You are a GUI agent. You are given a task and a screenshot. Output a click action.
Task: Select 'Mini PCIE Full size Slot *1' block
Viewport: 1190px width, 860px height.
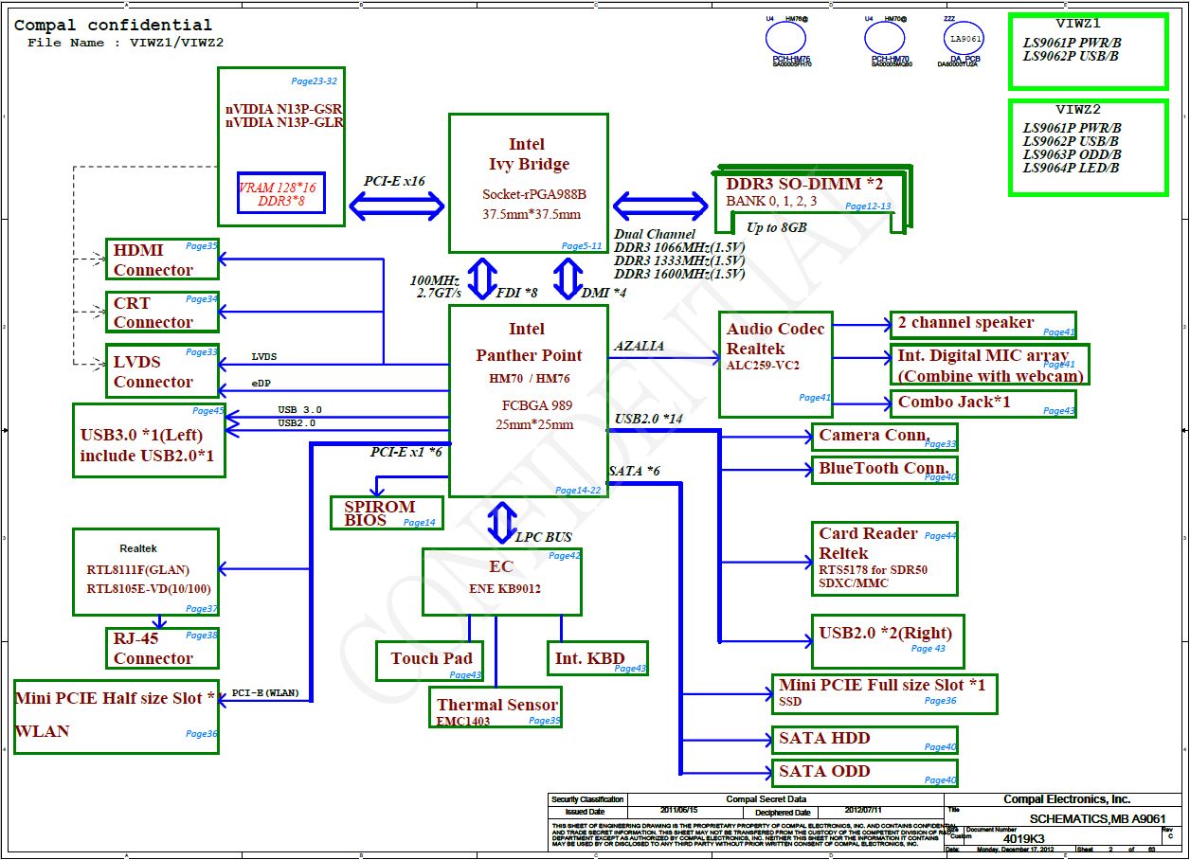pos(885,695)
